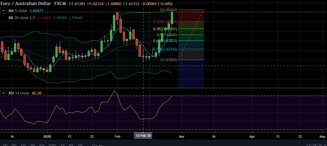Collapse the MA indicator legend chevron
This screenshot has height=146, width=327.
pyautogui.click(x=3, y=11)
